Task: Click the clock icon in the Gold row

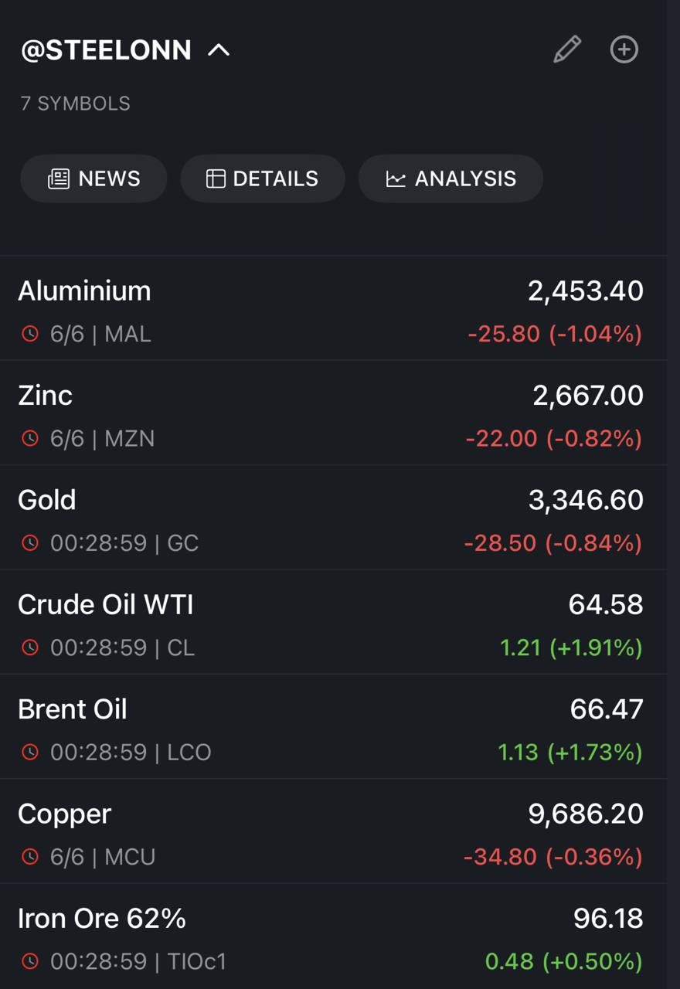Action: 29,542
